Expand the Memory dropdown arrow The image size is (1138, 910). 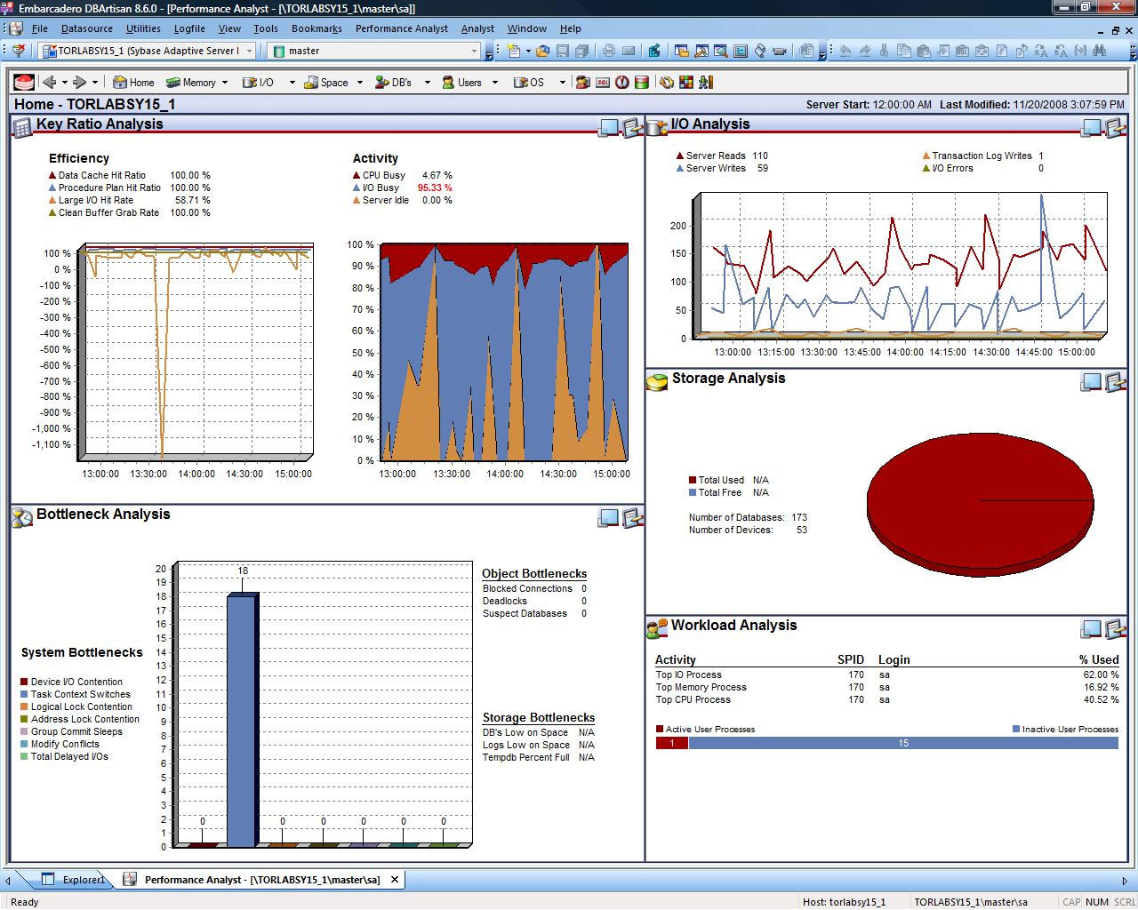225,83
